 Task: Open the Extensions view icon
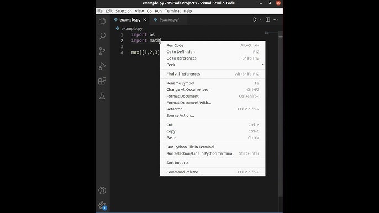[x=102, y=81]
